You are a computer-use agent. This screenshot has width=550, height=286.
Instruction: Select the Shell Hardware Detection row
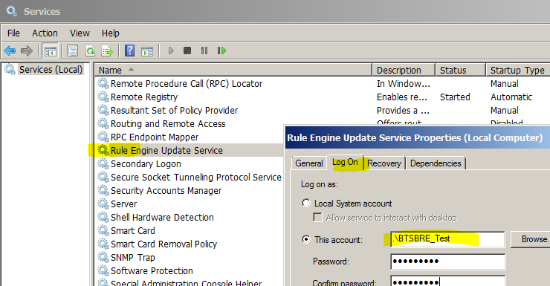(162, 217)
